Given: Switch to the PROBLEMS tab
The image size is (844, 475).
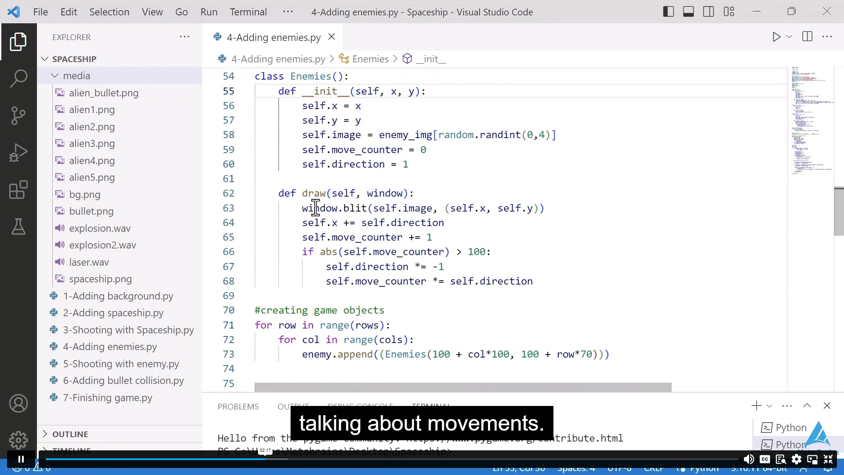Looking at the screenshot, I should 238,406.
